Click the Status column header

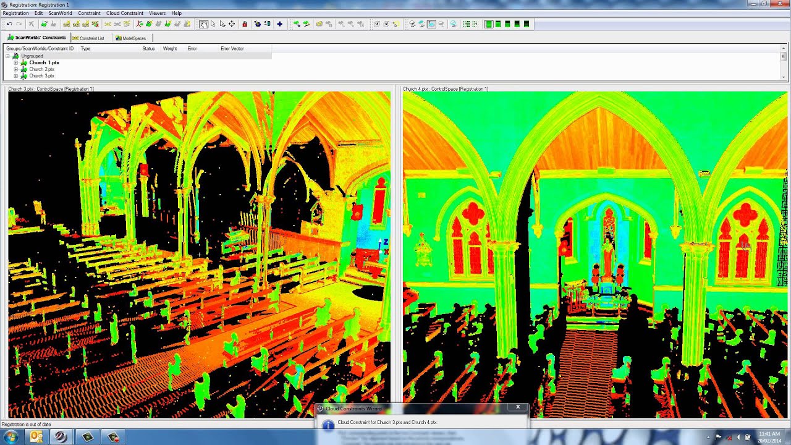click(148, 48)
